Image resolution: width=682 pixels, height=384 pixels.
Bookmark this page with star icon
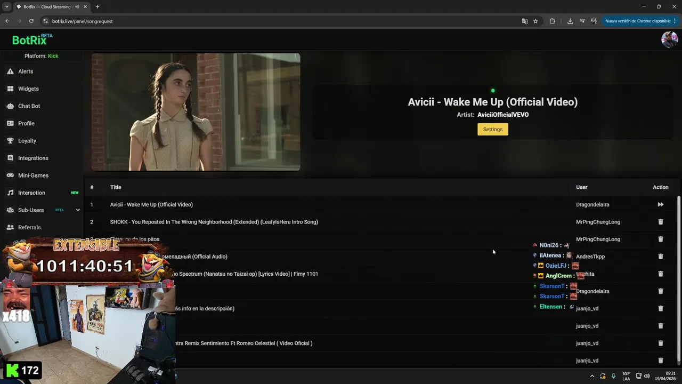point(535,21)
